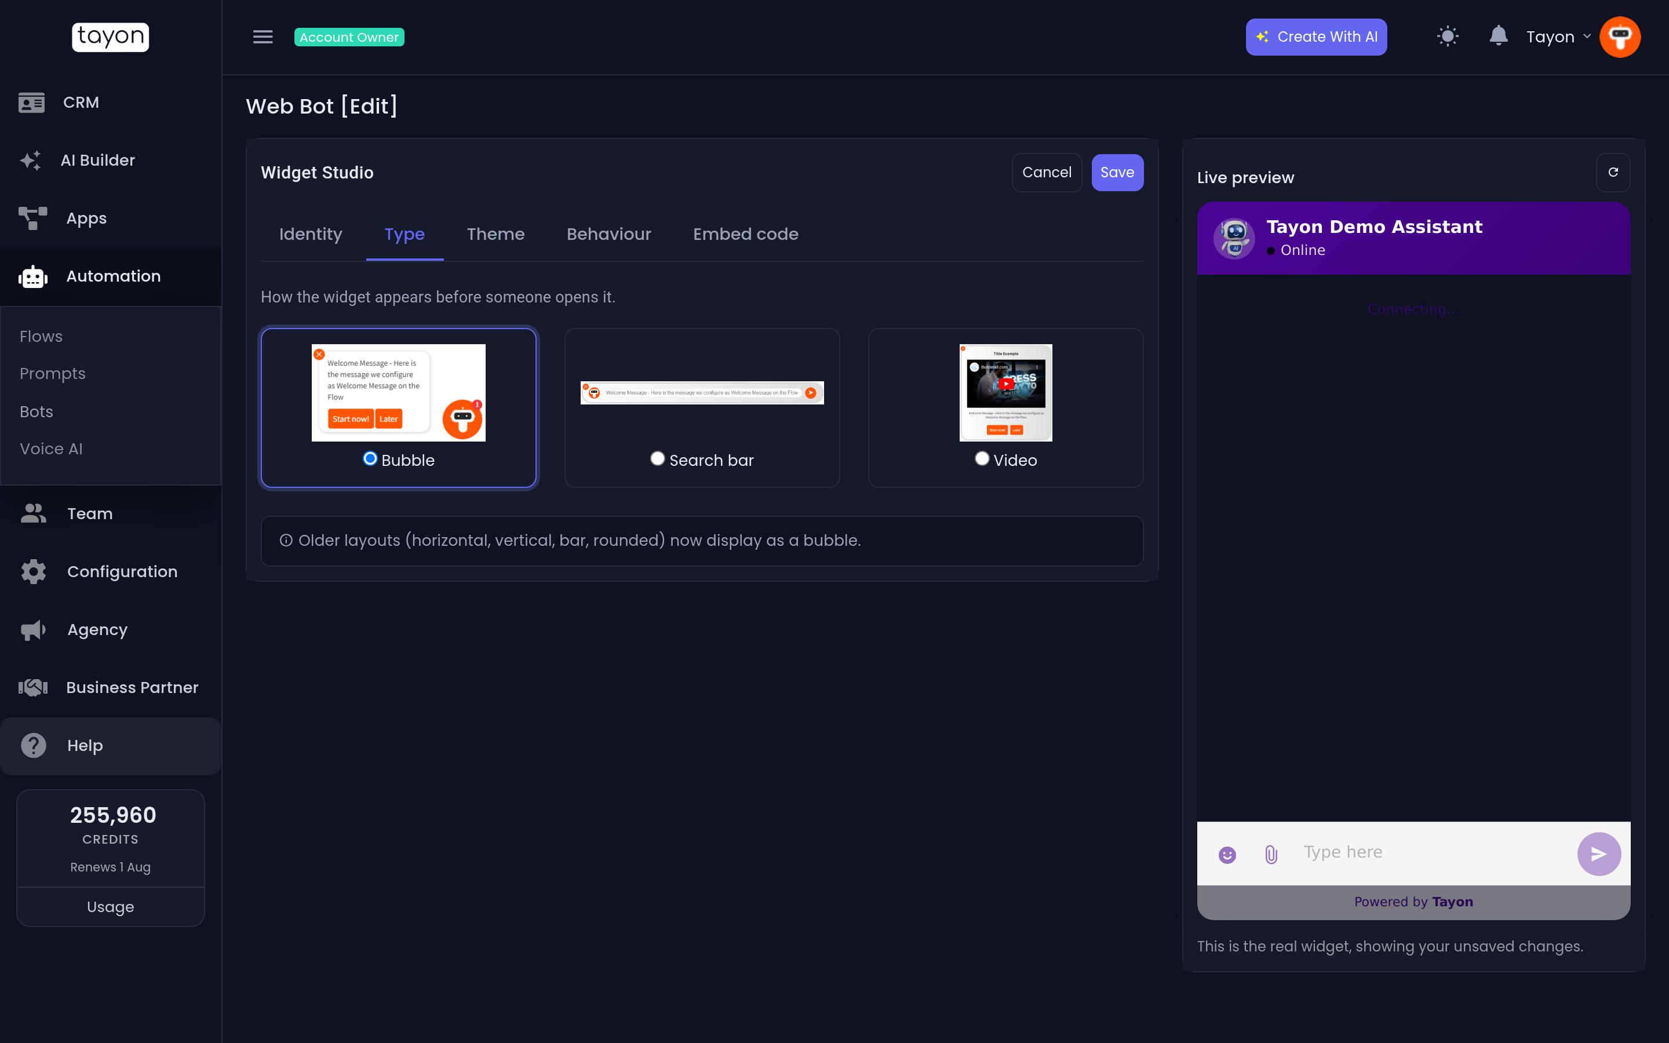Switch to the Identity tab
This screenshot has height=1043, width=1669.
311,235
